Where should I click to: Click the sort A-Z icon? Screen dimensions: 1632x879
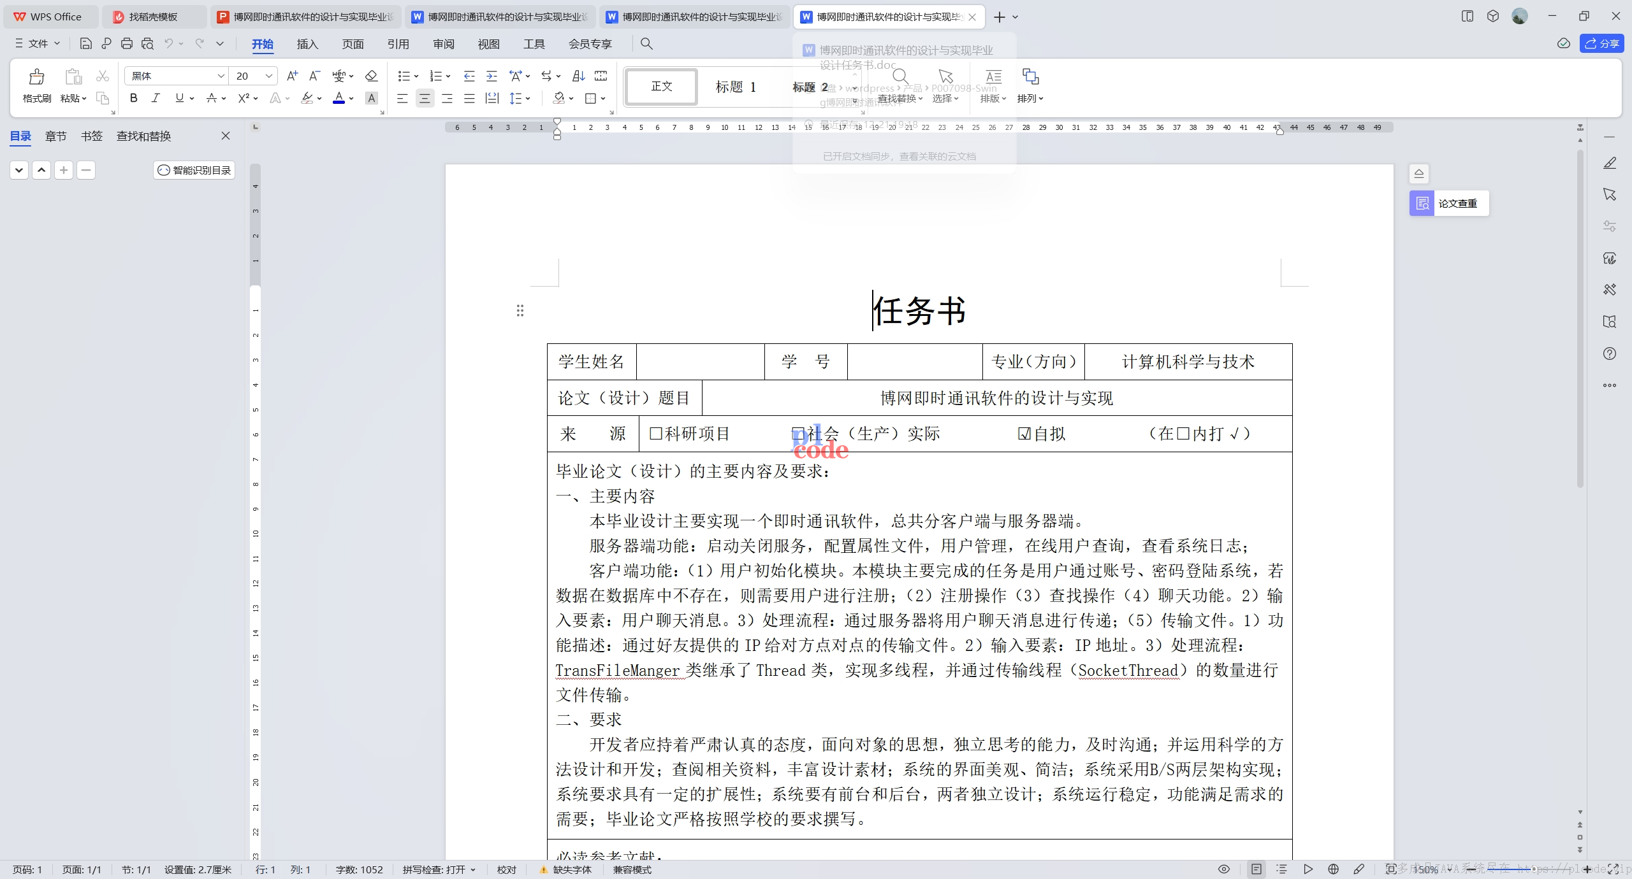pyautogui.click(x=578, y=76)
